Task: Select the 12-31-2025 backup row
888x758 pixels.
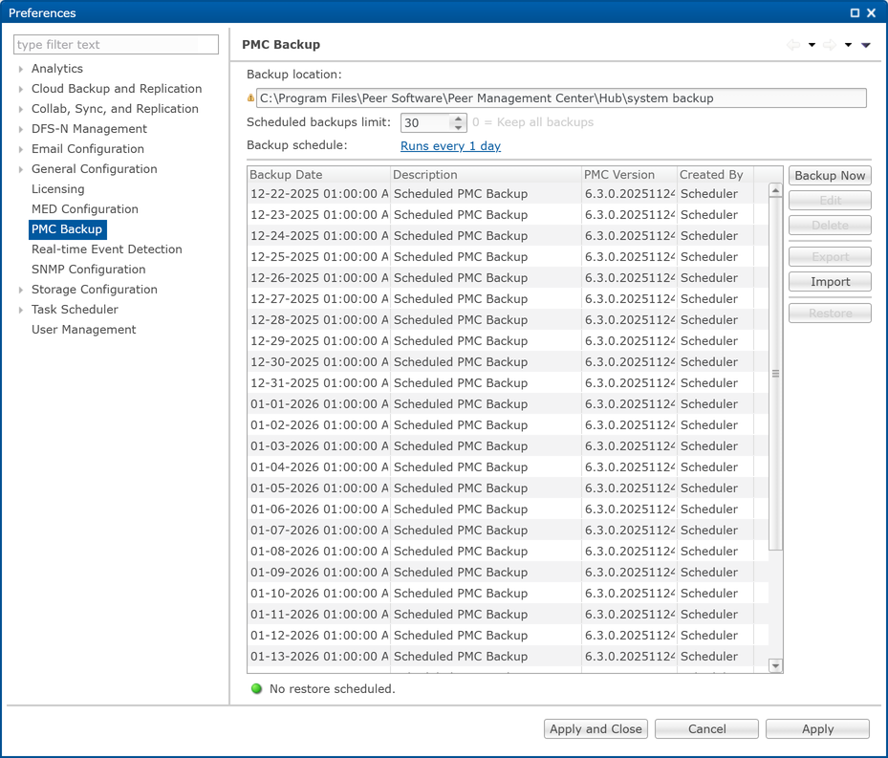Action: pyautogui.click(x=508, y=383)
